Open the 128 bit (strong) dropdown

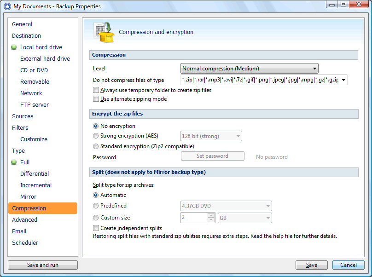click(x=211, y=136)
